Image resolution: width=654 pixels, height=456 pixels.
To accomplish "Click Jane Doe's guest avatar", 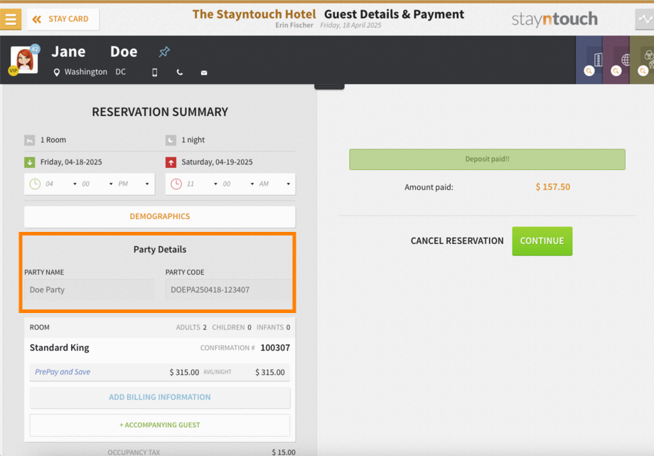I will point(24,60).
